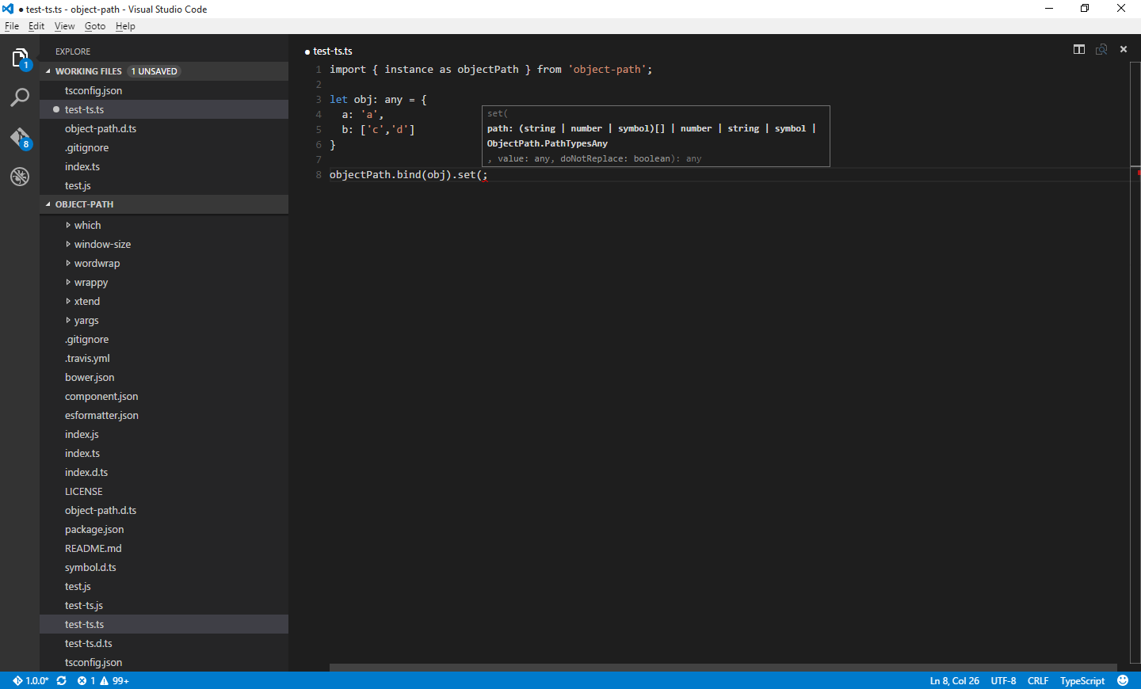1141x689 pixels.
Task: Click the import statement on line 1
Action: pyautogui.click(x=490, y=70)
